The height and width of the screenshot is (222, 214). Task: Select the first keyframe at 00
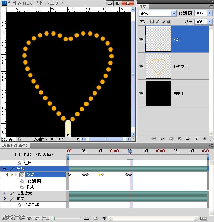point(69,175)
